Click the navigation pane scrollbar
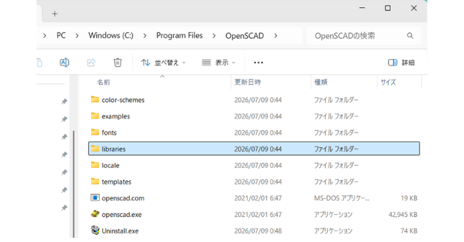 [73, 184]
